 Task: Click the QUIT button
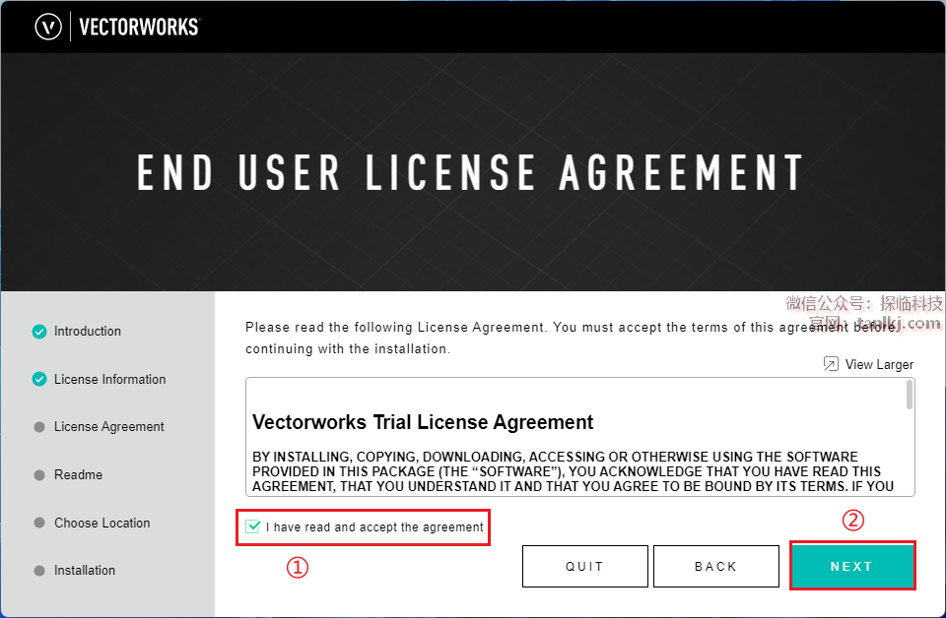[x=585, y=566]
